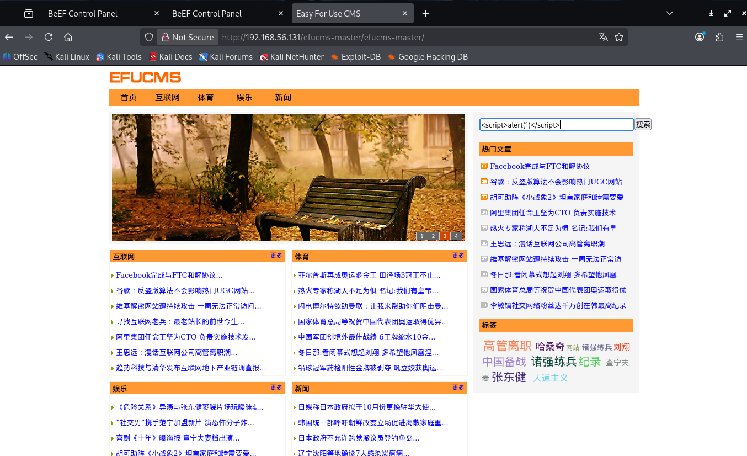Screen dimensions: 747x456
Task: Open 趋势科技与清华发布 article
Action: coord(191,368)
